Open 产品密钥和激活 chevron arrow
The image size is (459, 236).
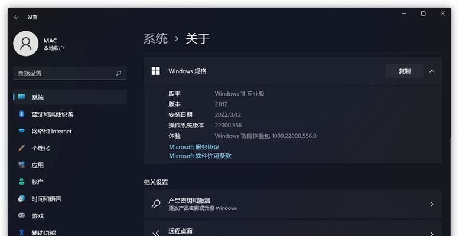(x=432, y=204)
